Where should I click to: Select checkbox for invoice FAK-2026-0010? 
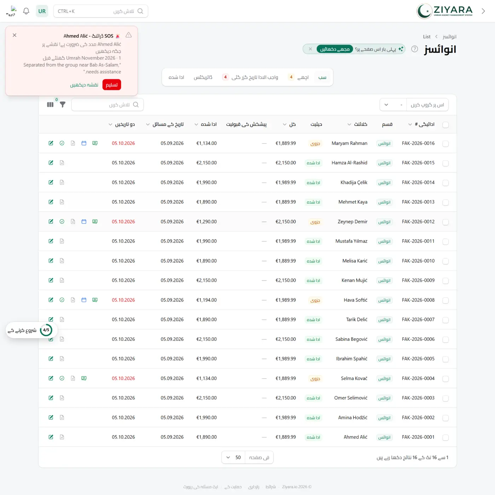(x=445, y=261)
